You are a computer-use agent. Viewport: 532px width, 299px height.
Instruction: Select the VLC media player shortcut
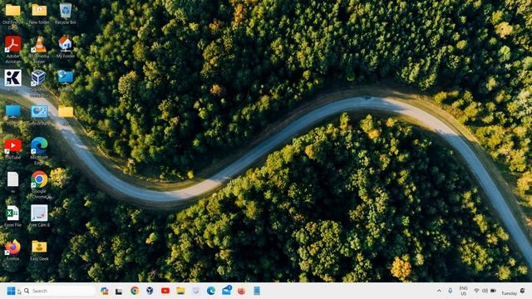pyautogui.click(x=39, y=50)
